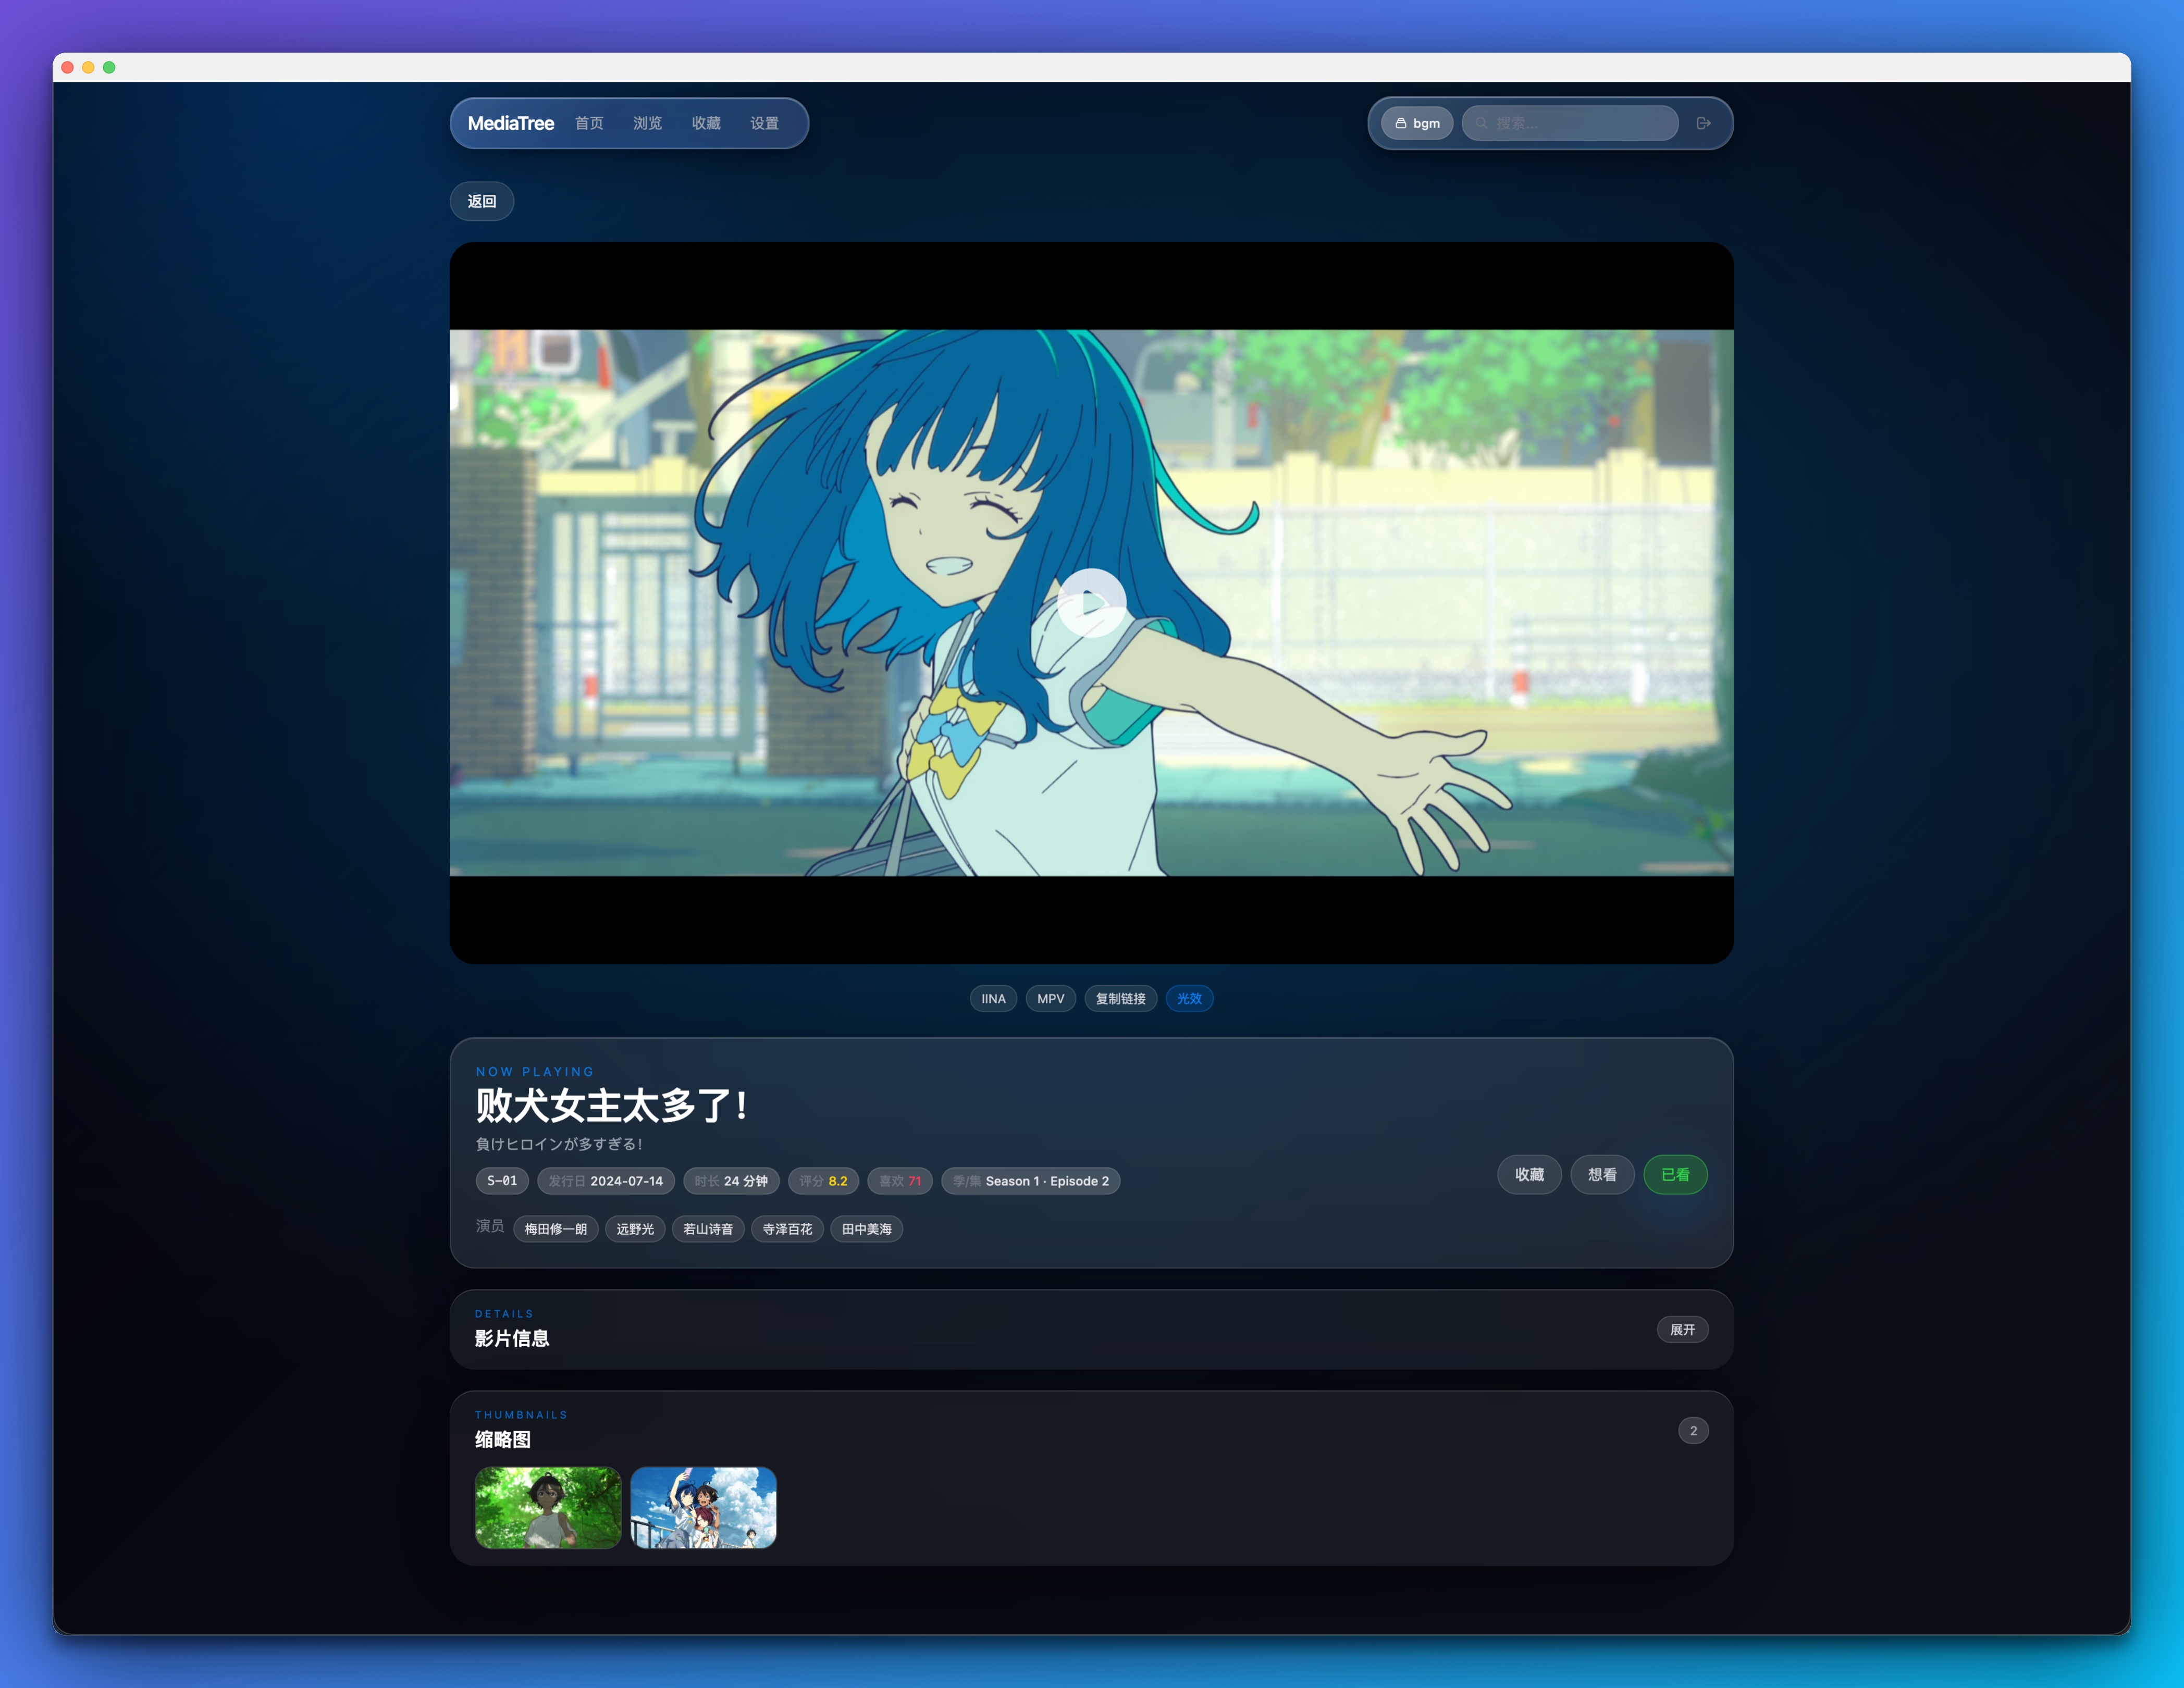Expand 影片信息 with the 展开 button
2184x1688 pixels.
point(1682,1329)
